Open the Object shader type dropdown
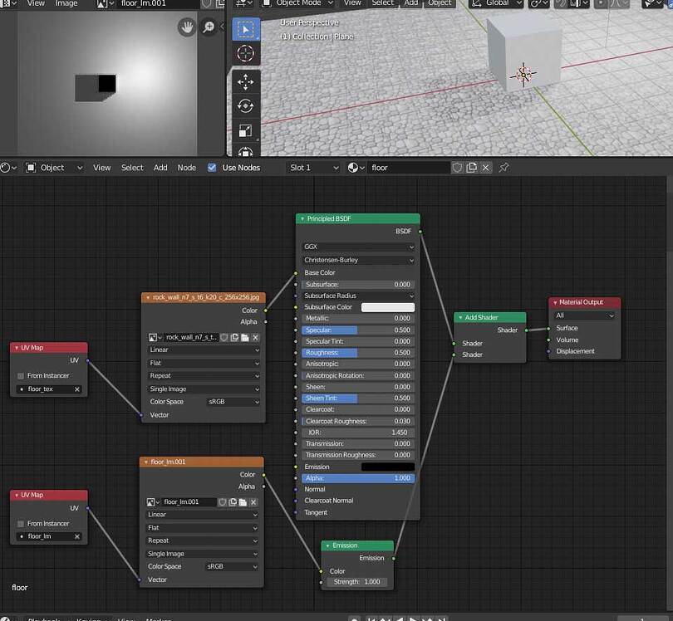The image size is (673, 621). click(x=54, y=167)
